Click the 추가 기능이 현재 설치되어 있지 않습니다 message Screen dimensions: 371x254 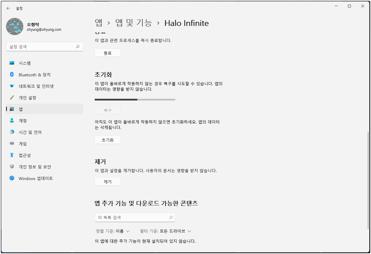click(145, 241)
